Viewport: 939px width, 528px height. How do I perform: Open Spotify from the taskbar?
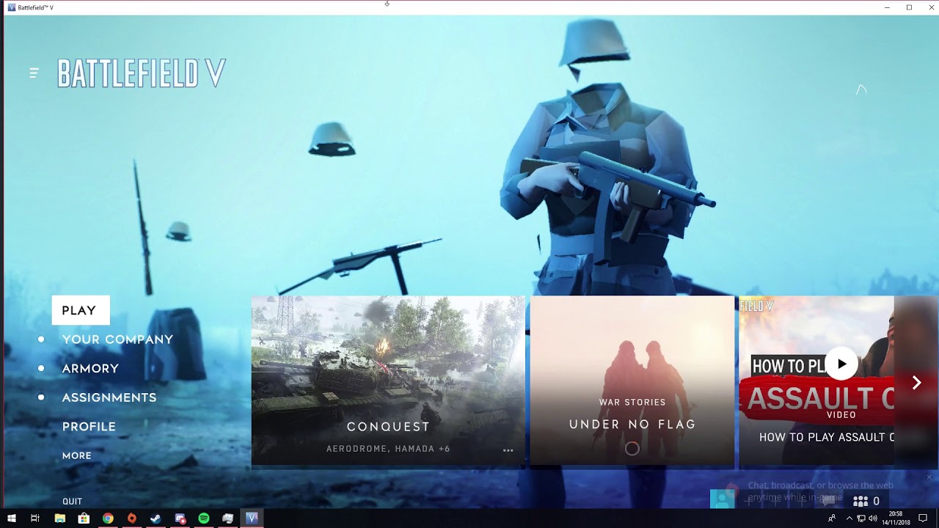click(x=204, y=518)
